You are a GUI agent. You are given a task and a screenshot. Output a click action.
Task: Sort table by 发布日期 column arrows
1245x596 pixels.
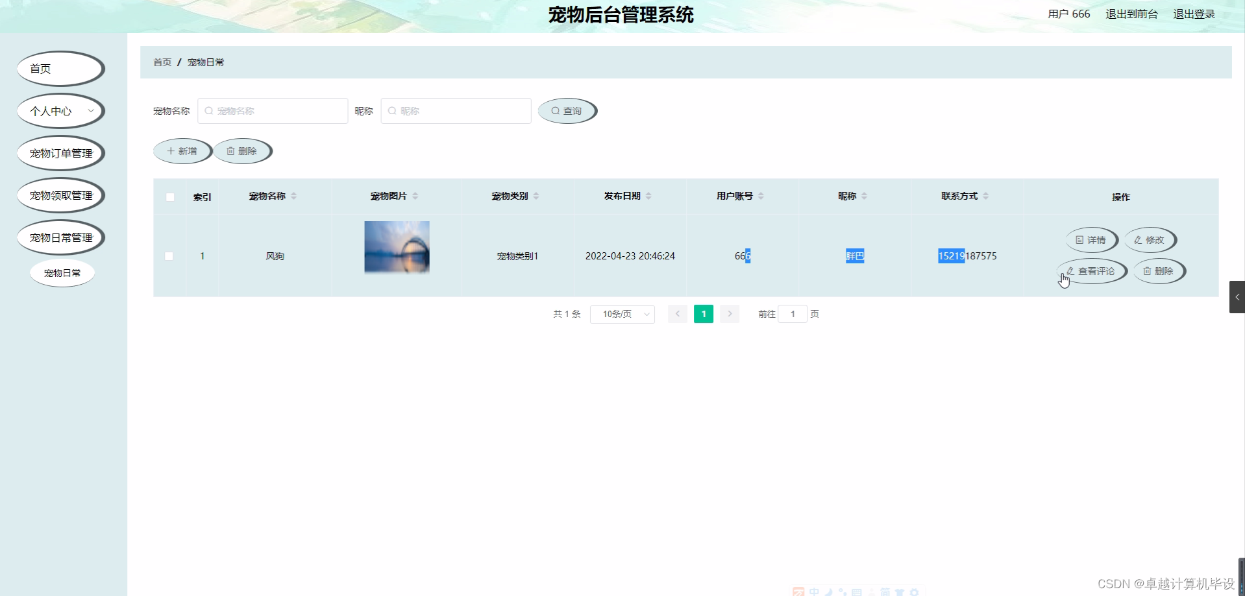pyautogui.click(x=648, y=195)
